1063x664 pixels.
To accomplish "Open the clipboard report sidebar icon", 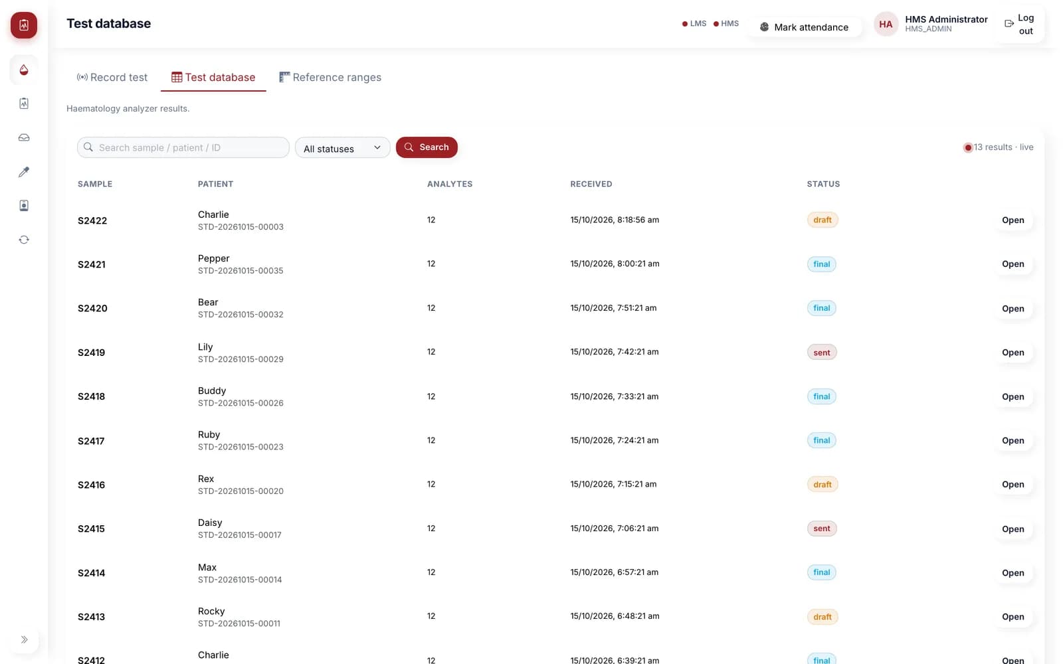I will [x=24, y=104].
